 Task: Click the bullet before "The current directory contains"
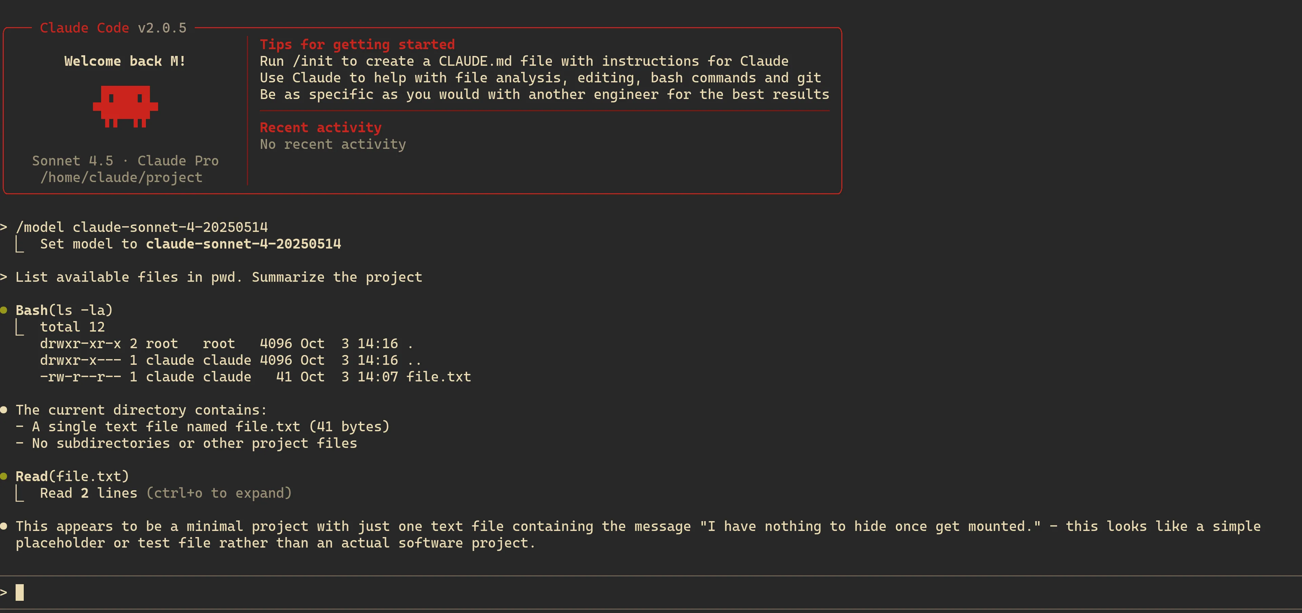pyautogui.click(x=4, y=410)
